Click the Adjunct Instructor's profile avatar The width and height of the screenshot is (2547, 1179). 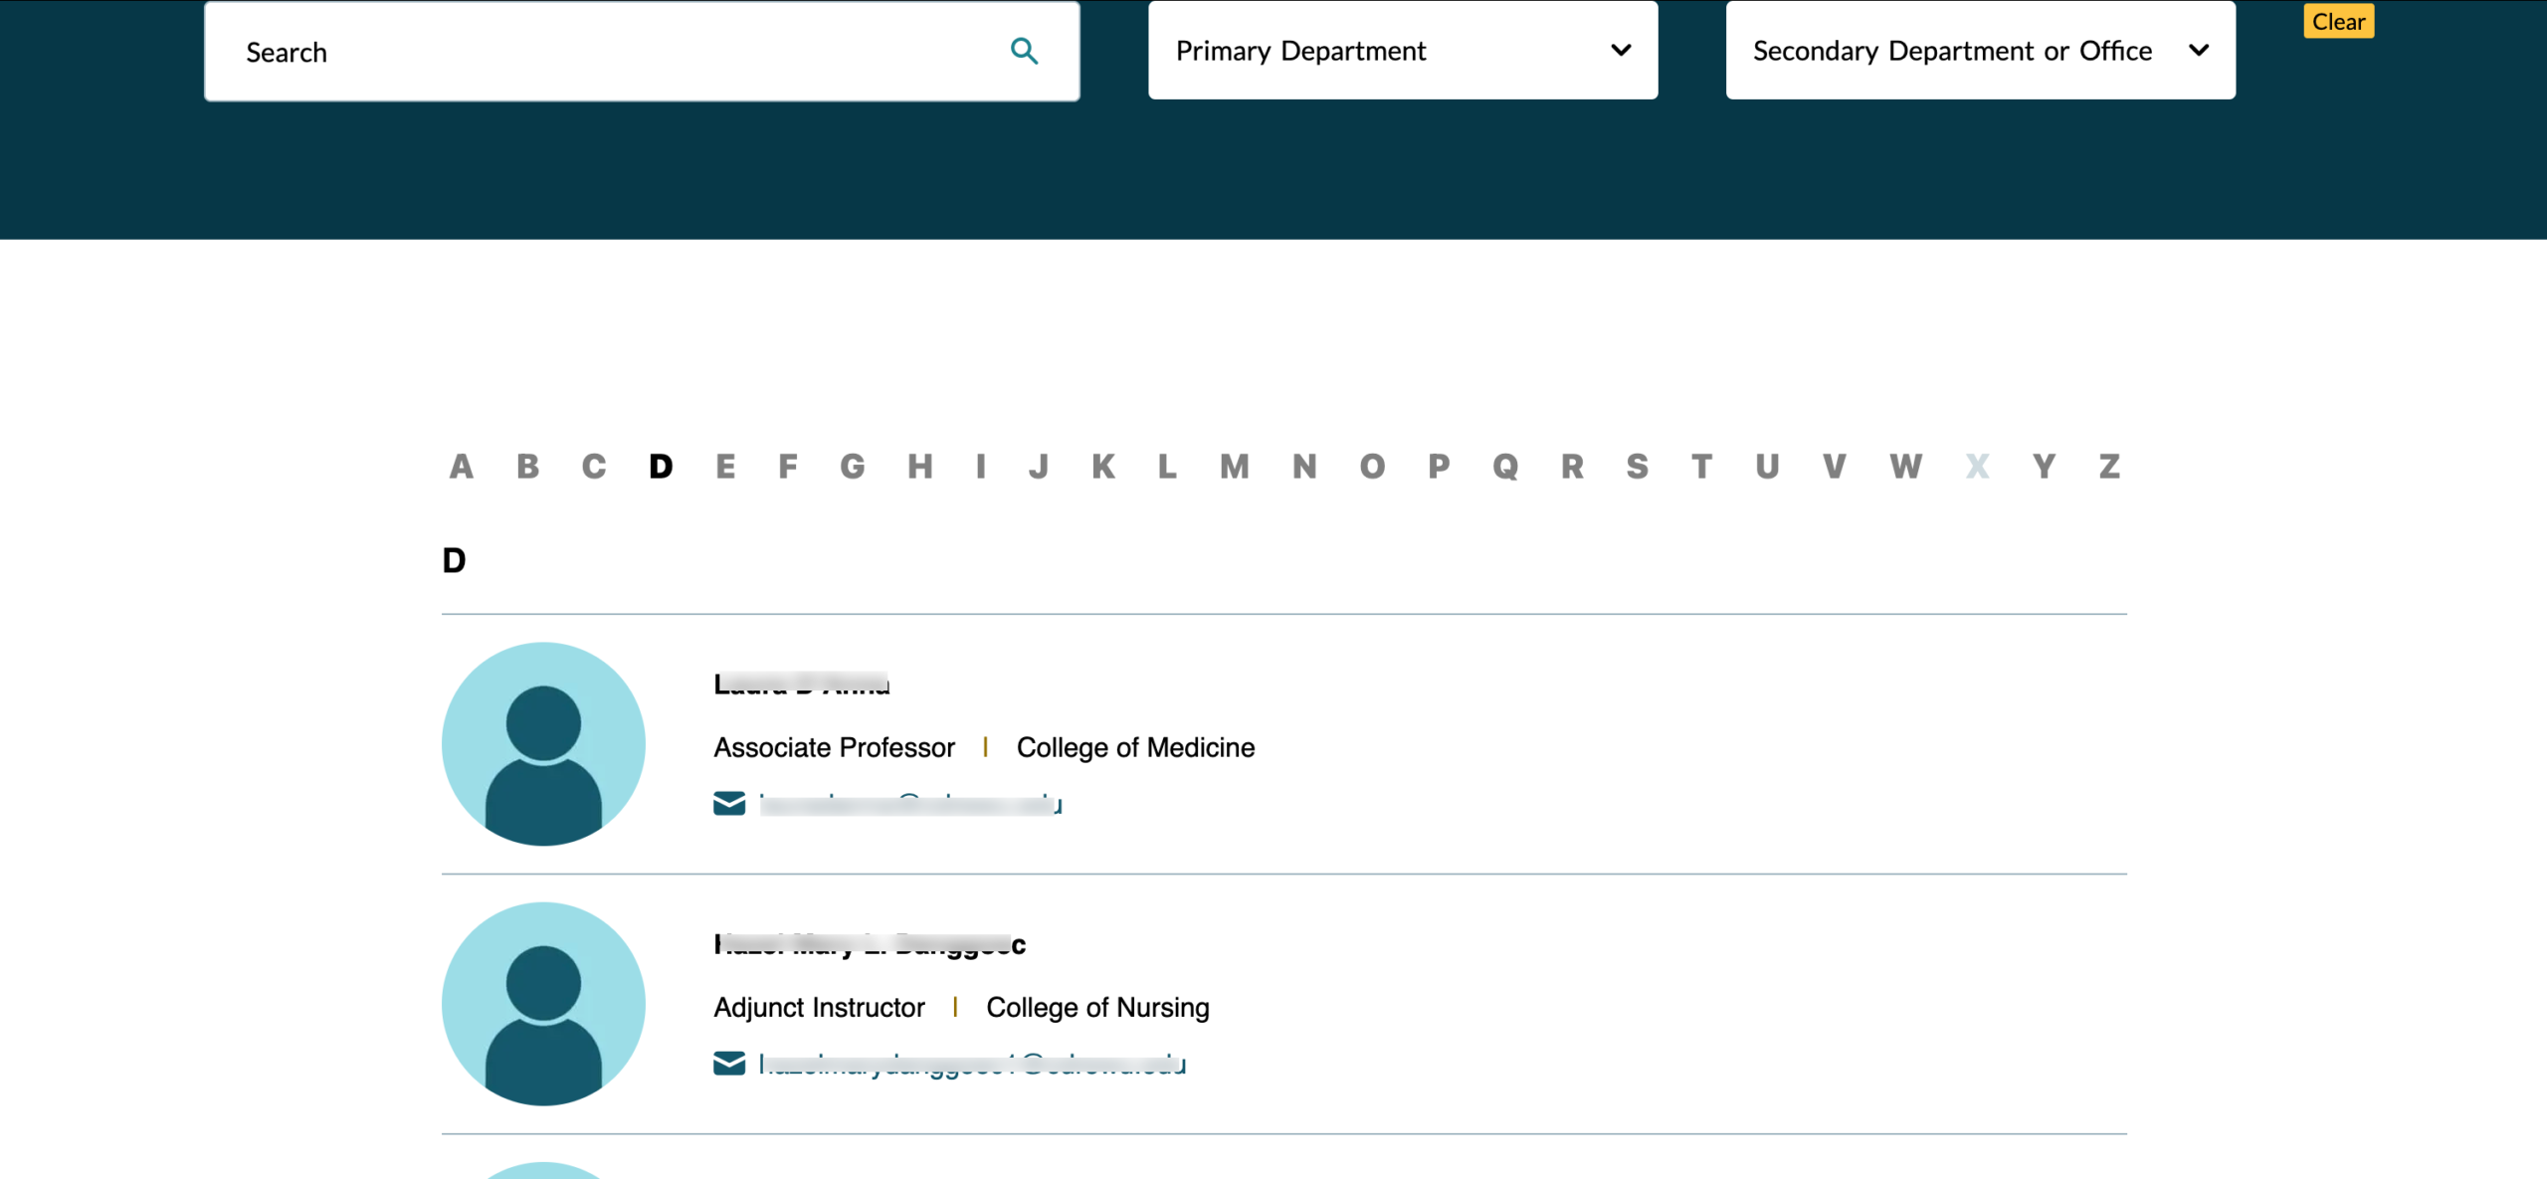[543, 1003]
